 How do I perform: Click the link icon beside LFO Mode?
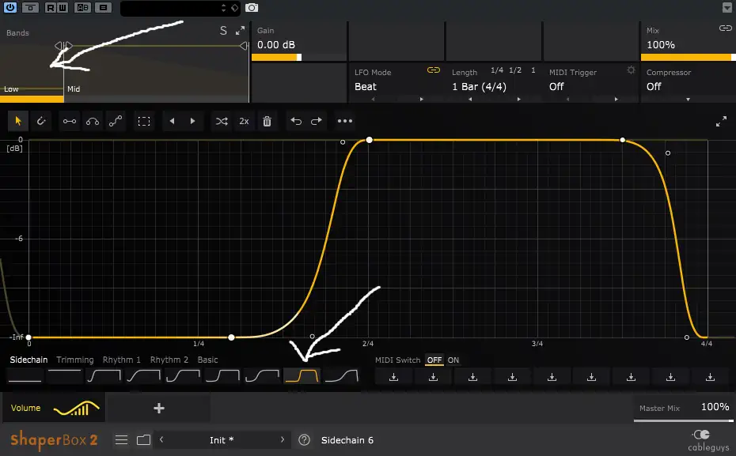pos(434,70)
